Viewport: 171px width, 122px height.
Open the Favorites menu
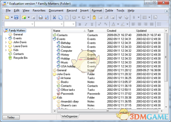[39, 11]
